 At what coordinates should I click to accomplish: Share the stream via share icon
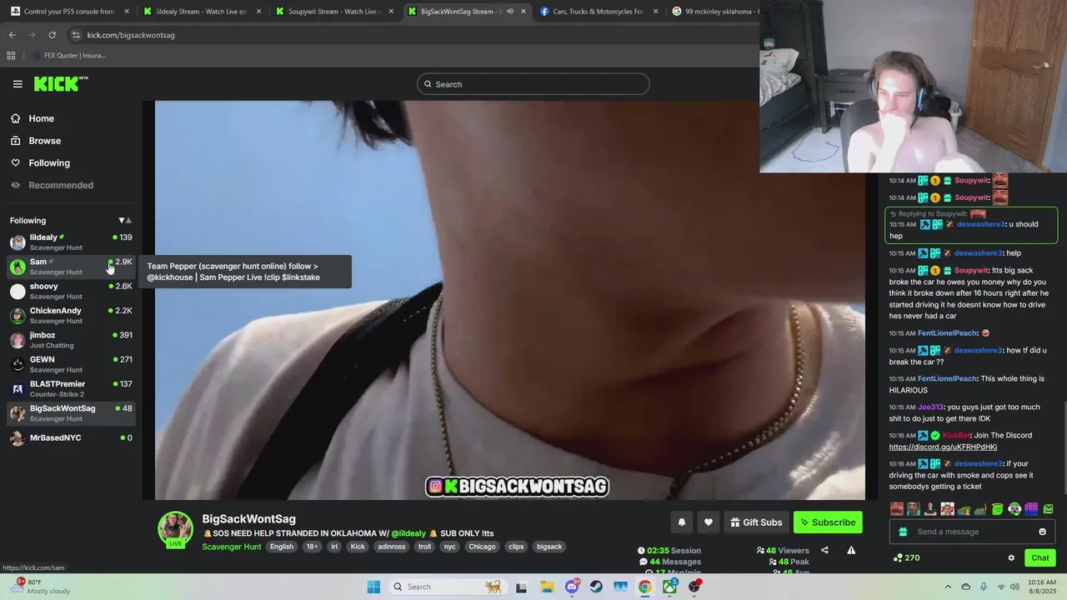pos(824,550)
